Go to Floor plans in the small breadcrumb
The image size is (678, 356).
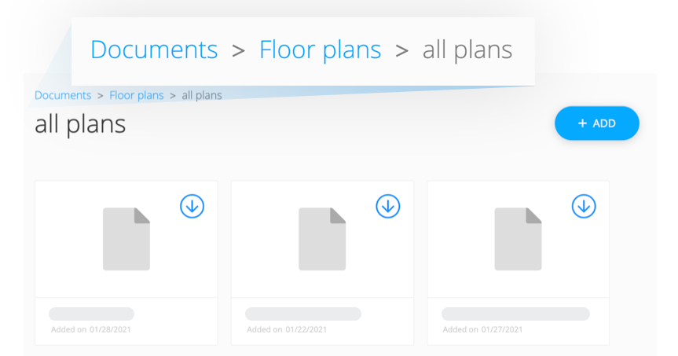coord(137,95)
